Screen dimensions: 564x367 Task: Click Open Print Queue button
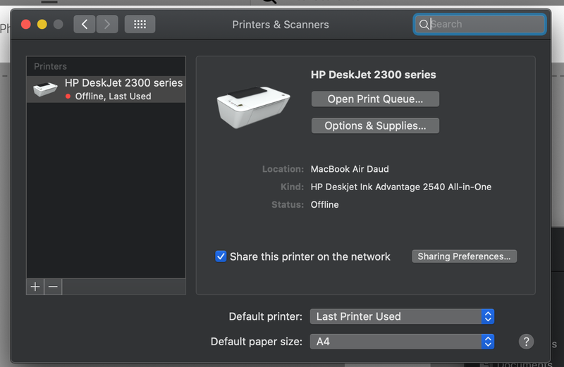pyautogui.click(x=375, y=99)
